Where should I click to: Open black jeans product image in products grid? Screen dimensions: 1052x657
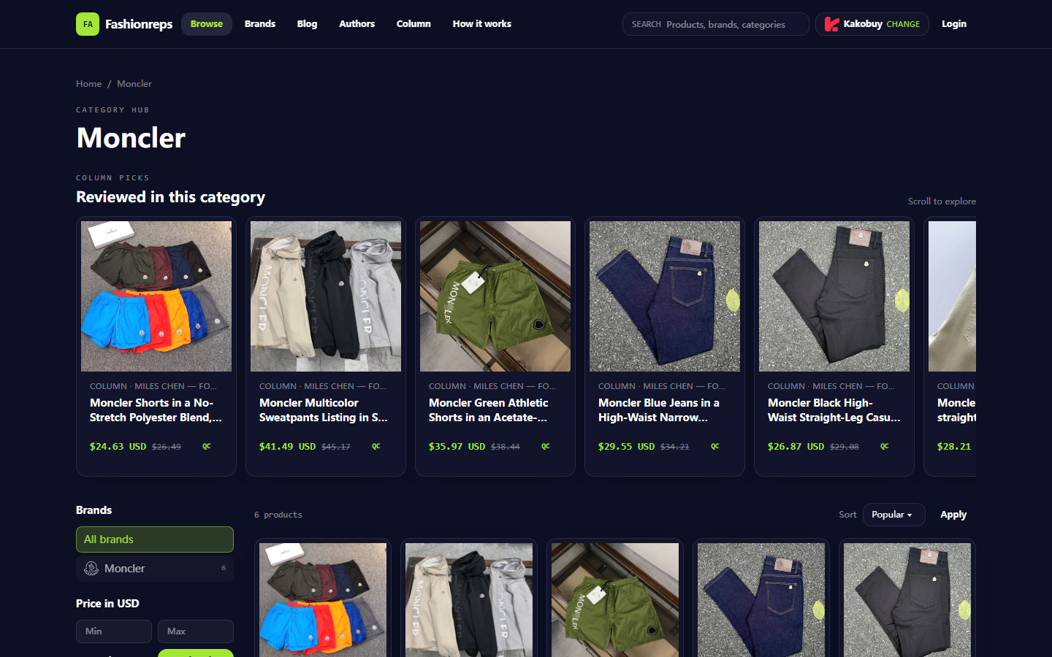[907, 600]
